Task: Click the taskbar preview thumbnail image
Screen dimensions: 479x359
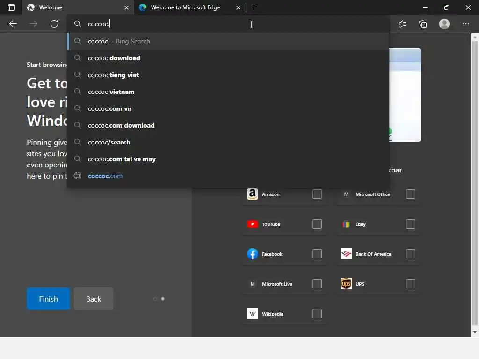Action: 405,94
